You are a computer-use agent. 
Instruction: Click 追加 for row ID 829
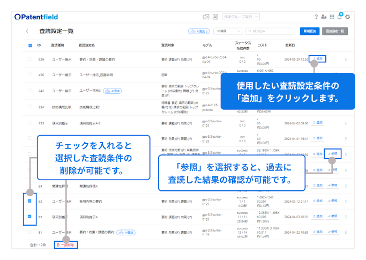[x=318, y=58]
